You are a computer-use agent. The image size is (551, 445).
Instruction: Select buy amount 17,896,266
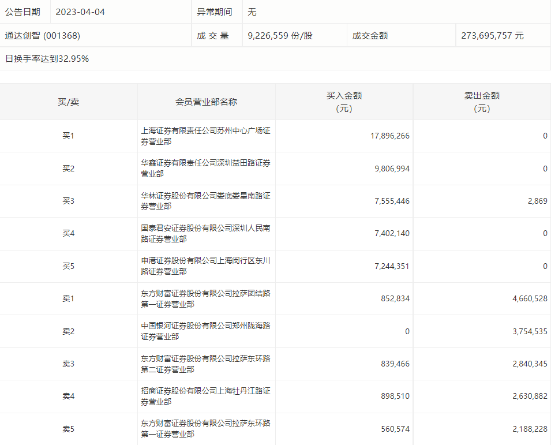[389, 136]
